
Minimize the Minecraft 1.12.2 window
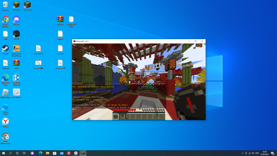tap(189, 41)
